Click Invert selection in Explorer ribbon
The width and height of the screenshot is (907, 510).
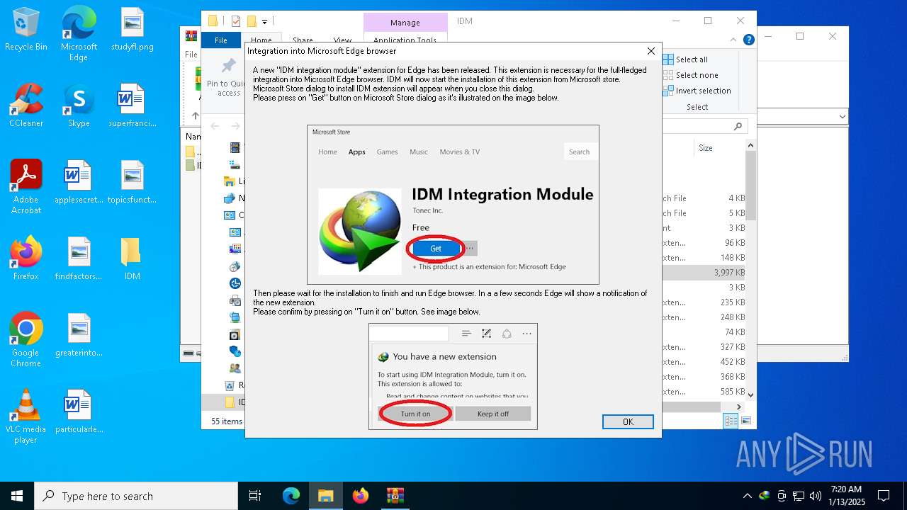[x=697, y=91]
